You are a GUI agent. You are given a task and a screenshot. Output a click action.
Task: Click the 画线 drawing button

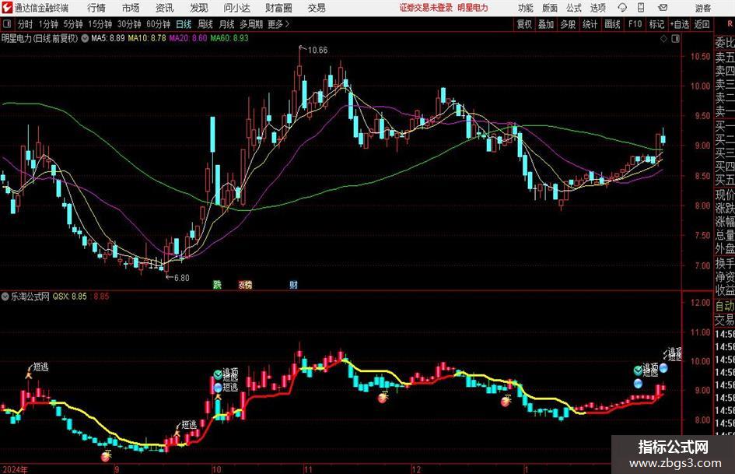point(612,24)
